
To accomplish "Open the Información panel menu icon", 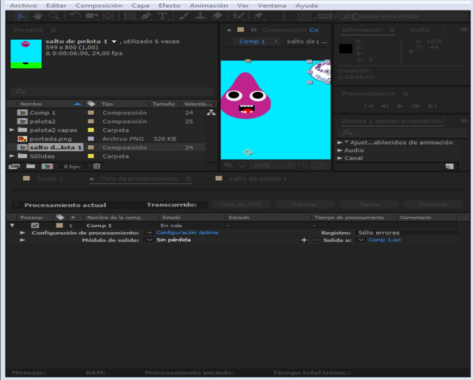I will [392, 30].
